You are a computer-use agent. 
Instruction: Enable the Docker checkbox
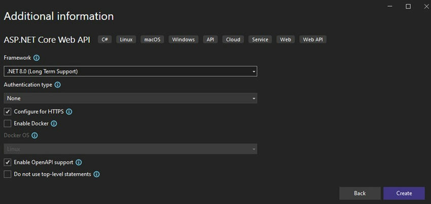coord(8,123)
